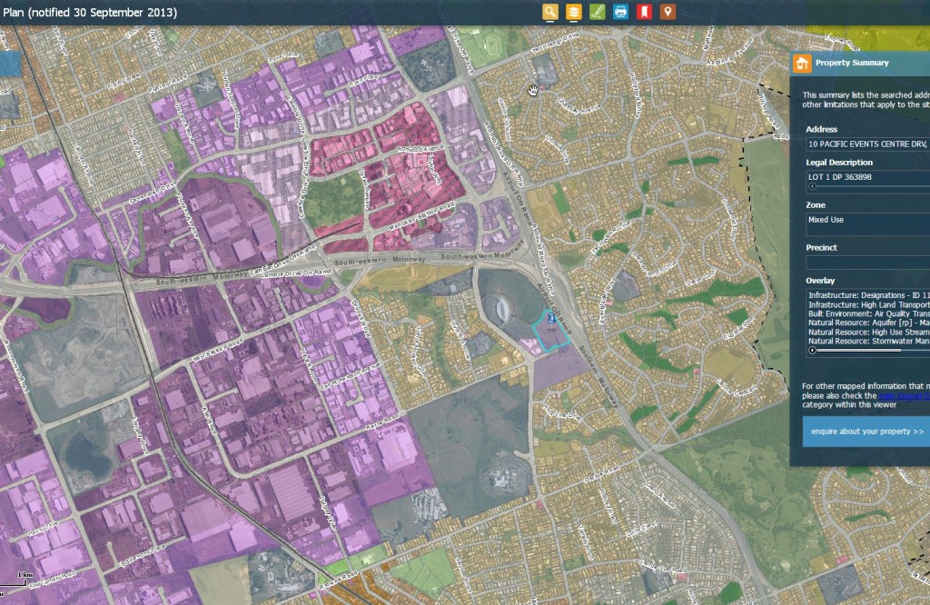Click the Legal Description horizontal scrollbar
This screenshot has height=605, width=930.
[867, 187]
